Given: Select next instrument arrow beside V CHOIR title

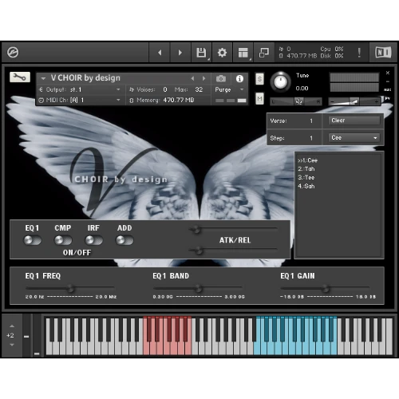Looking at the screenshot, I should [203, 78].
